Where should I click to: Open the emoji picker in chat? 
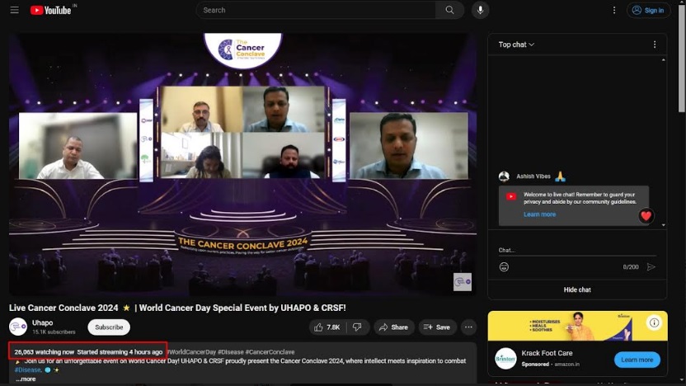[504, 267]
